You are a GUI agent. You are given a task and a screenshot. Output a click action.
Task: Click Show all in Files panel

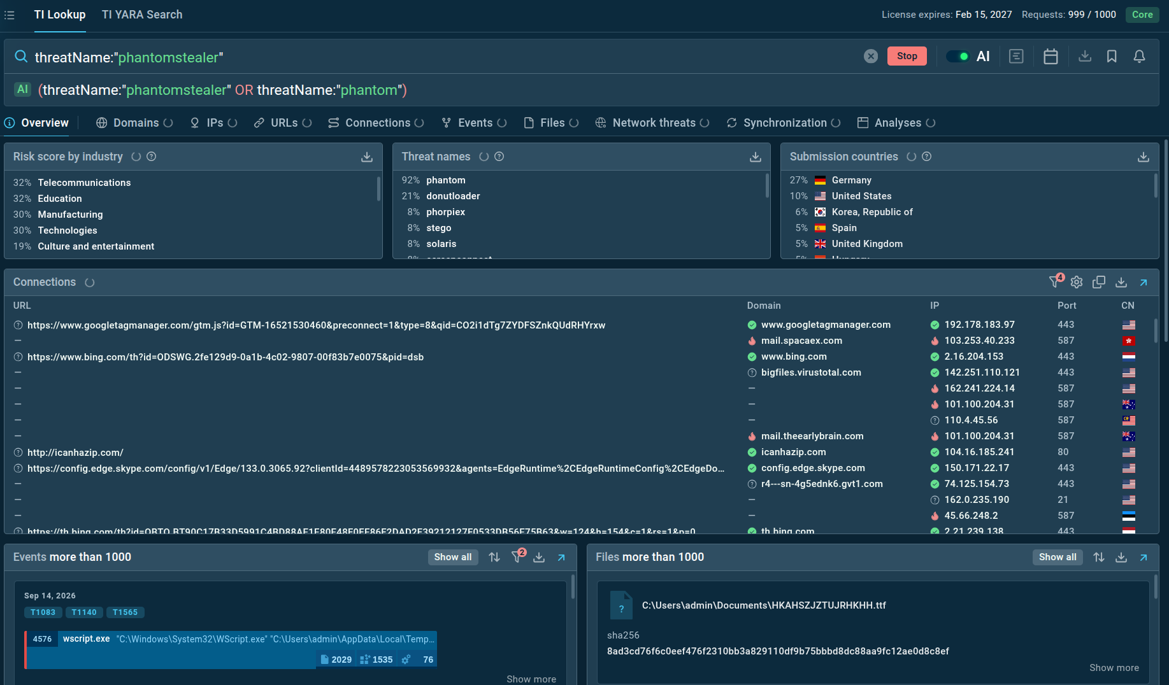[x=1058, y=557]
